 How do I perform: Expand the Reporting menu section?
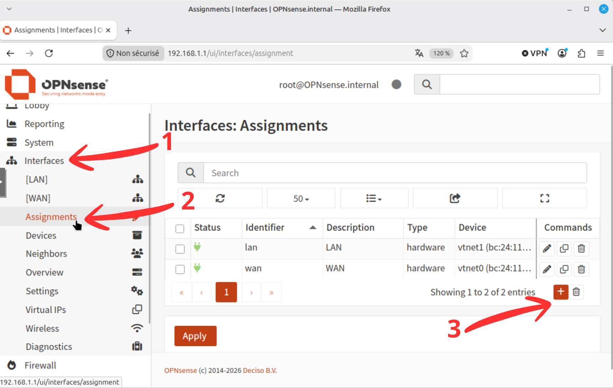click(x=44, y=124)
